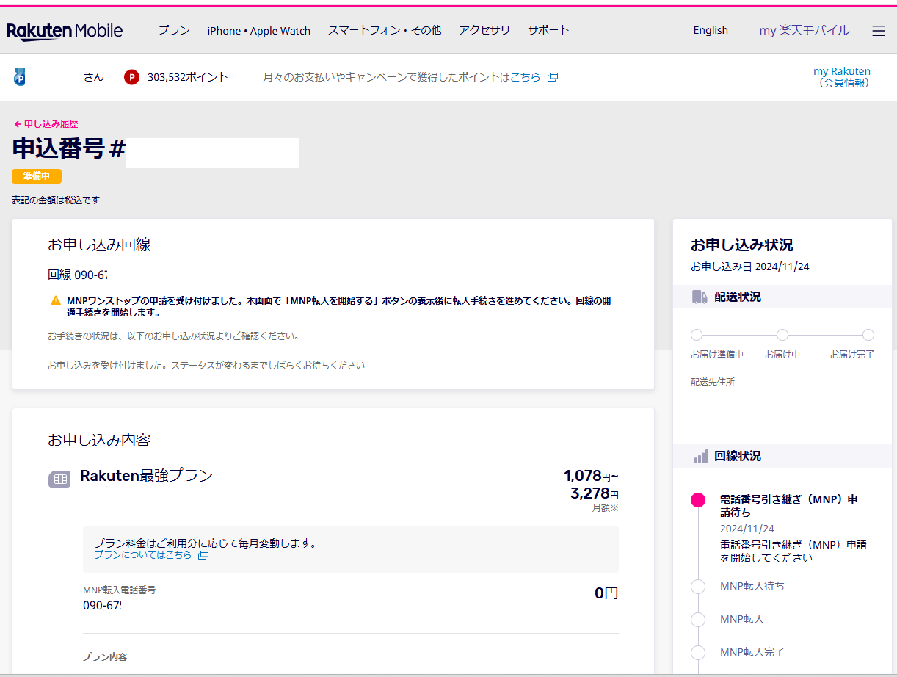Click the 申込番号 # heading

pos(70,149)
